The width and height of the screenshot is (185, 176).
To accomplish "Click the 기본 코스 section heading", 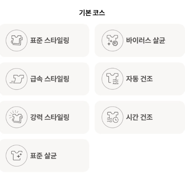I will pyautogui.click(x=92, y=13).
